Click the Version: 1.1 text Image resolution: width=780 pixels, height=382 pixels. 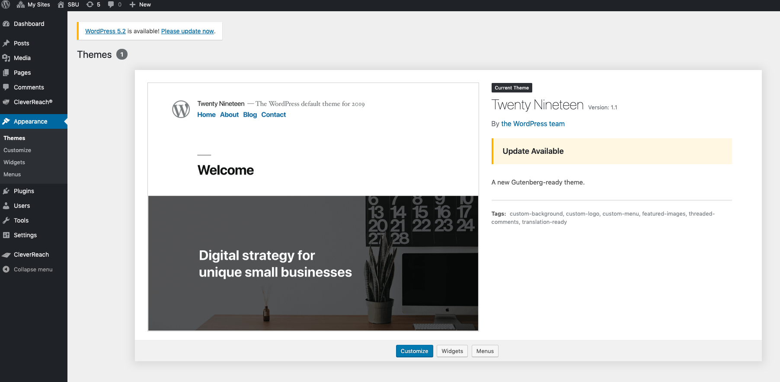603,108
